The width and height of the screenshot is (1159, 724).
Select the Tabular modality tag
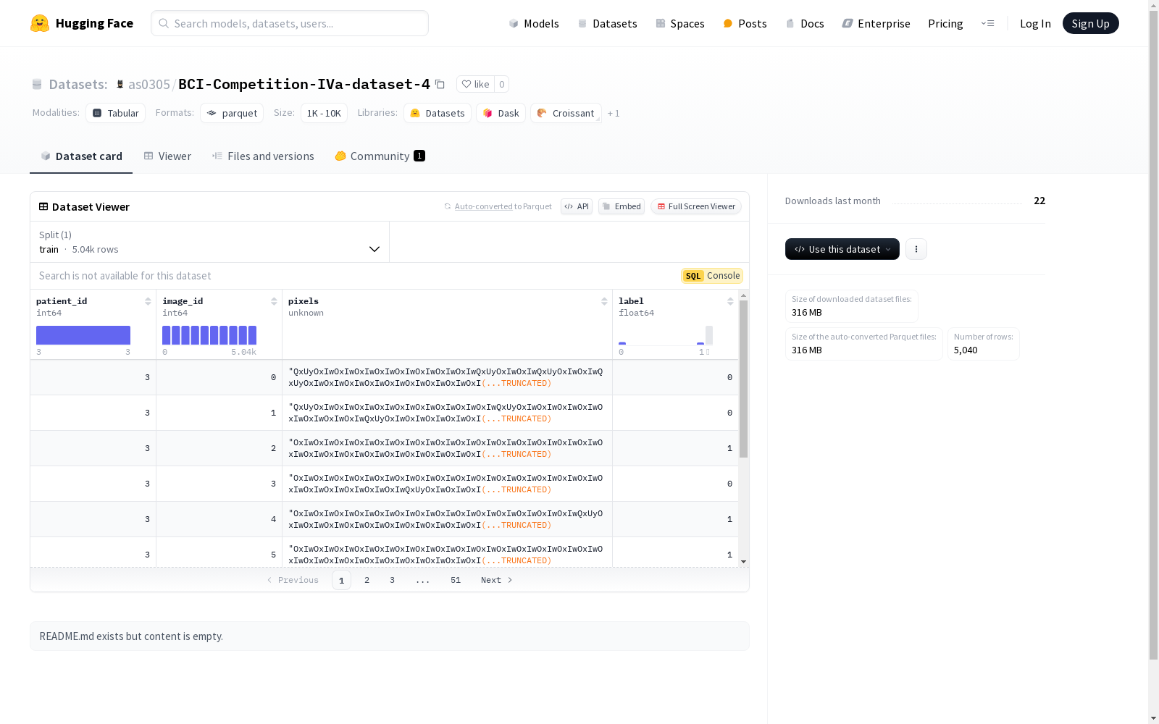116,113
